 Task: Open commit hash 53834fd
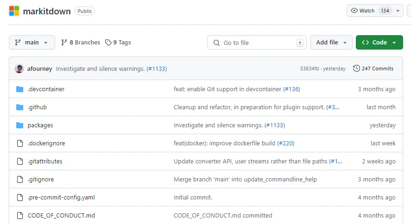(309, 68)
